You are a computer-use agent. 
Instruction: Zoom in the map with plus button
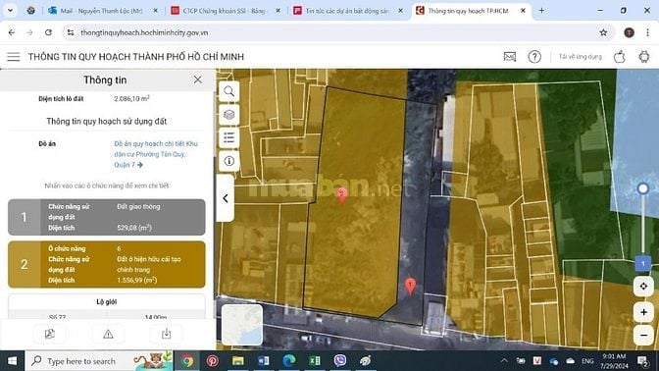click(x=643, y=312)
